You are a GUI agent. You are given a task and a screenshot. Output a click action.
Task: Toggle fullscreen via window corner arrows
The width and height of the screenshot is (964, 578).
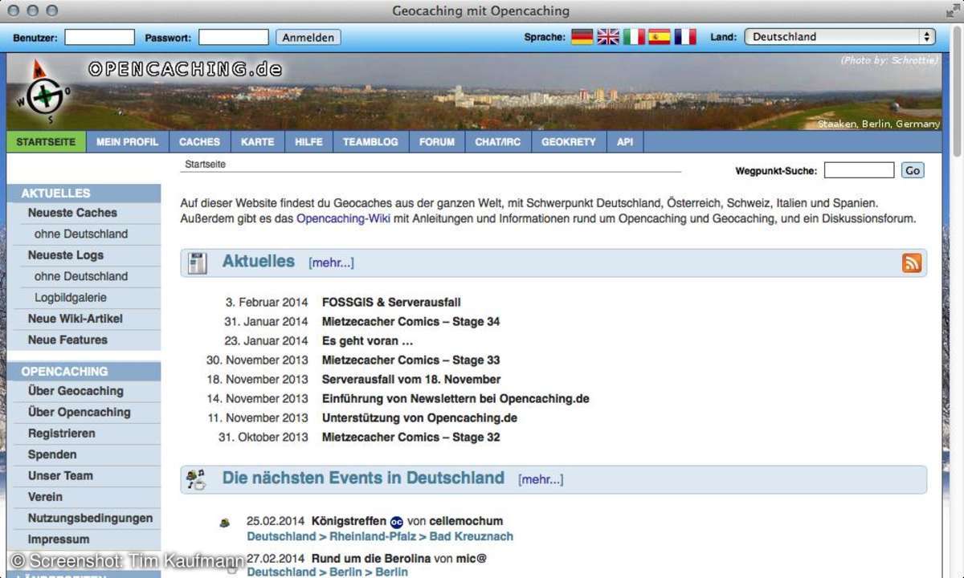tap(953, 10)
